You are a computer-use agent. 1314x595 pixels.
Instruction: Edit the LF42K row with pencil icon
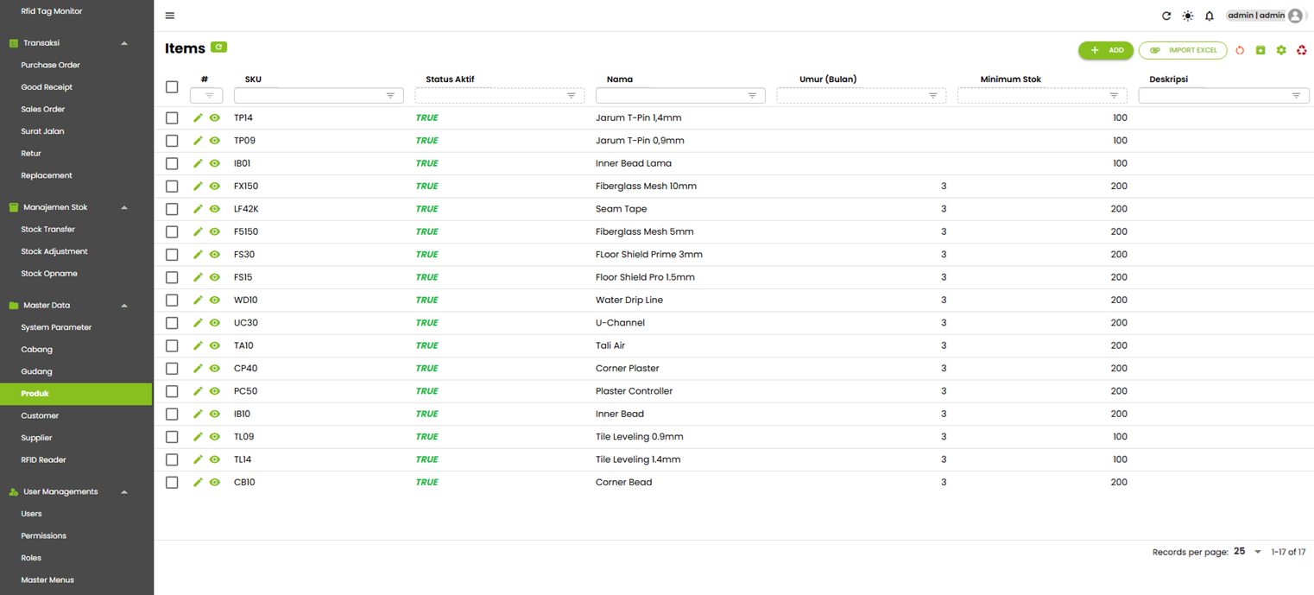(x=198, y=209)
